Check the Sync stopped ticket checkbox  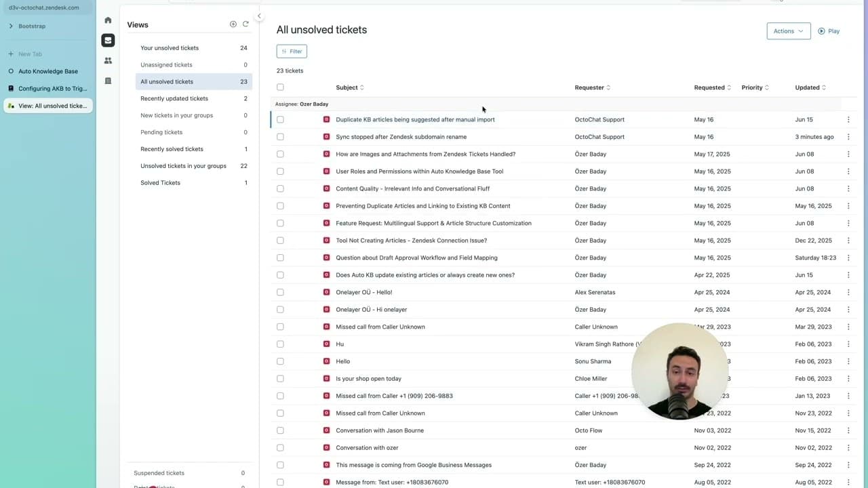280,137
